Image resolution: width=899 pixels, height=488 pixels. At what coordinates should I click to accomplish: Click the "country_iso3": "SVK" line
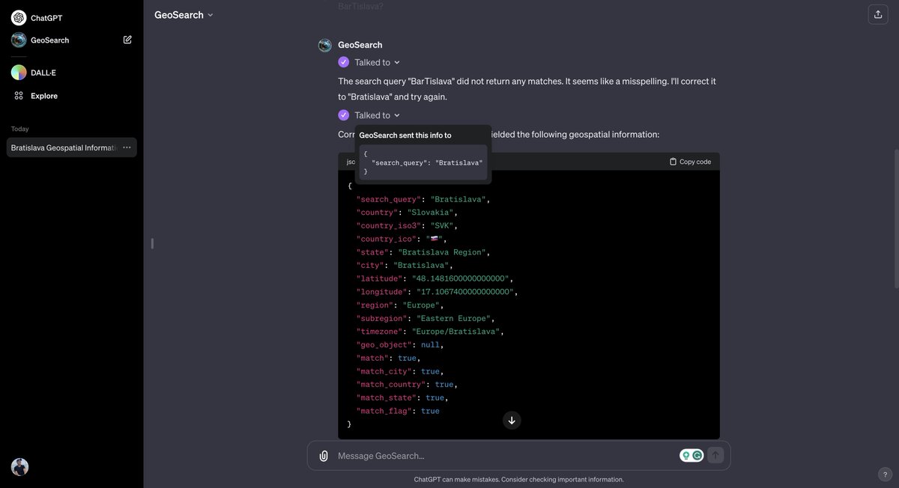407,226
